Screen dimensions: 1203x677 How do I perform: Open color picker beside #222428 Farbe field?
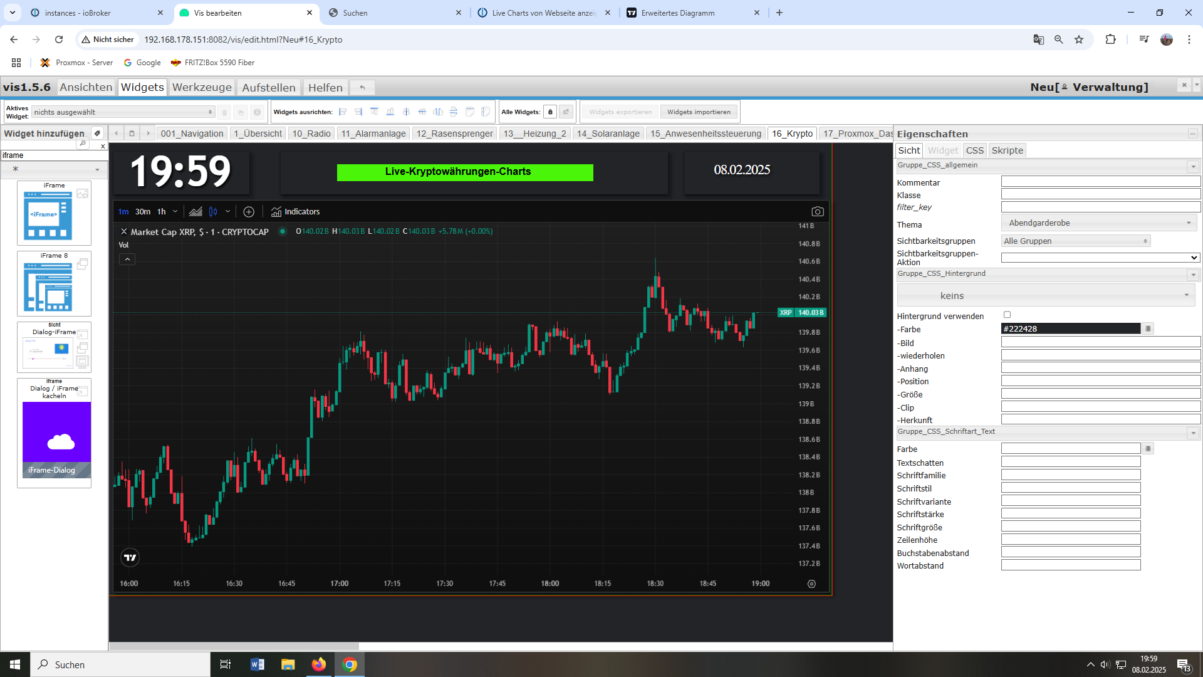coord(1148,328)
